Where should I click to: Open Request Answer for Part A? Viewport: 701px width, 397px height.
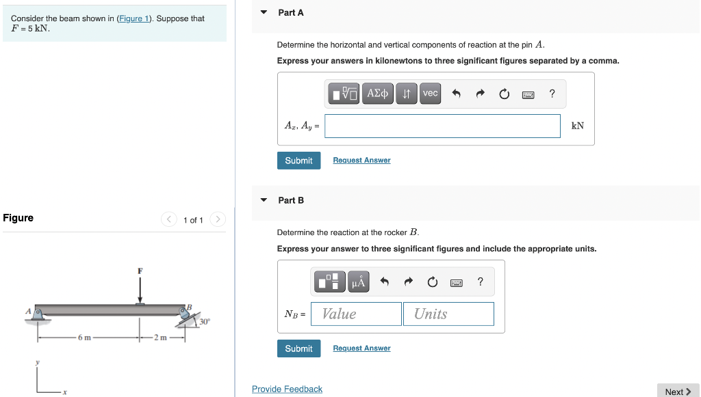click(361, 160)
